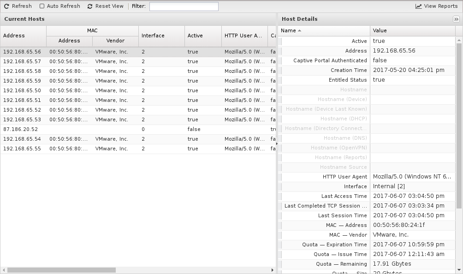This screenshot has height=274, width=463.
Task: Click the hosts grid horizontal scrollbar thumb
Action: pos(61,270)
